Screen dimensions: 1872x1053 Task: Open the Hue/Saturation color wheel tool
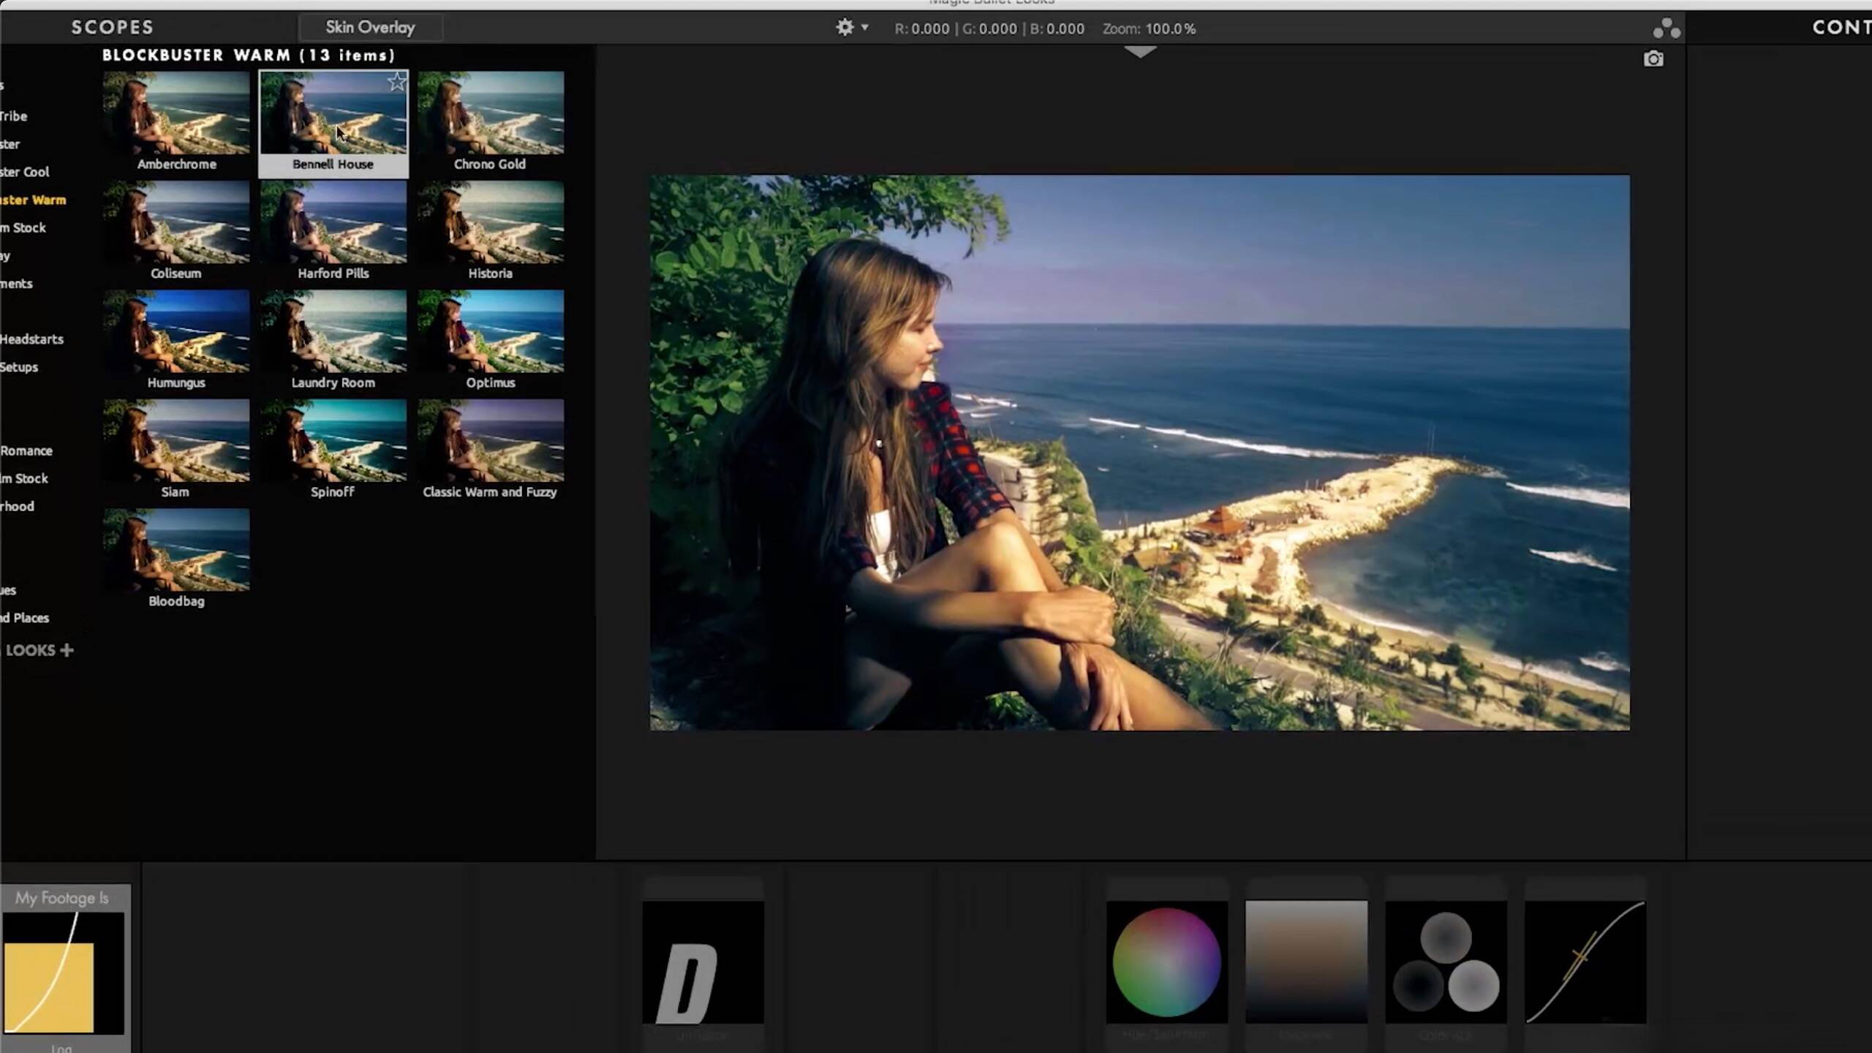point(1166,962)
